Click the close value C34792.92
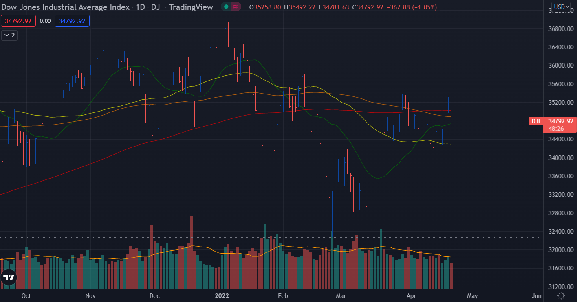The width and height of the screenshot is (577, 302). pos(368,7)
